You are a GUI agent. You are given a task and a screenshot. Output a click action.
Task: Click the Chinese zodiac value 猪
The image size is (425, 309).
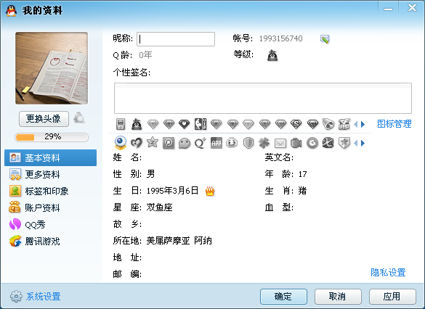(302, 191)
